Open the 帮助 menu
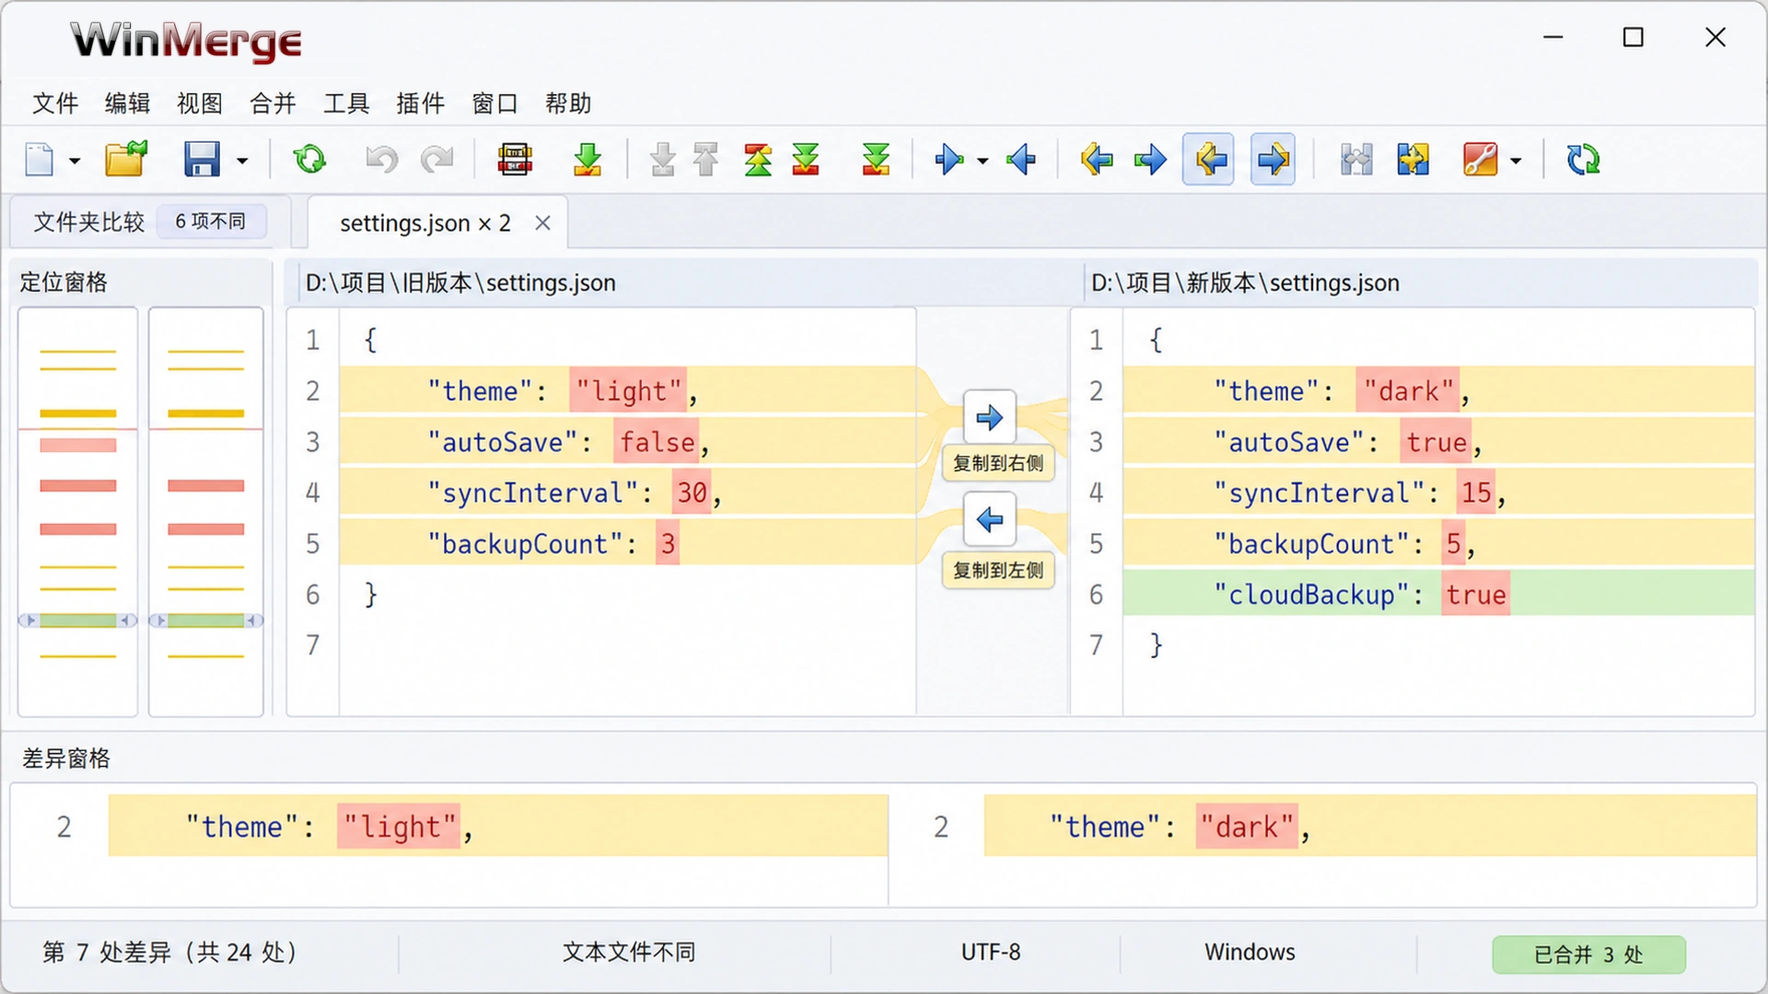Image resolution: width=1768 pixels, height=994 pixels. 568,103
